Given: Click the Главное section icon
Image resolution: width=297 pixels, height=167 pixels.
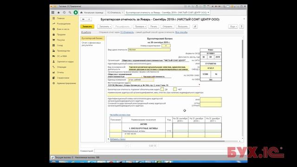Looking at the screenshot, I should point(54,19).
